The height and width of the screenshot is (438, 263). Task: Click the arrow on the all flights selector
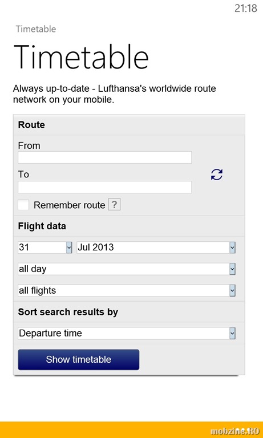pos(232,290)
